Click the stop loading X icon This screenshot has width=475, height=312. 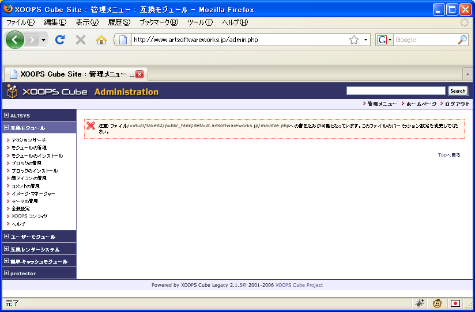pos(81,40)
